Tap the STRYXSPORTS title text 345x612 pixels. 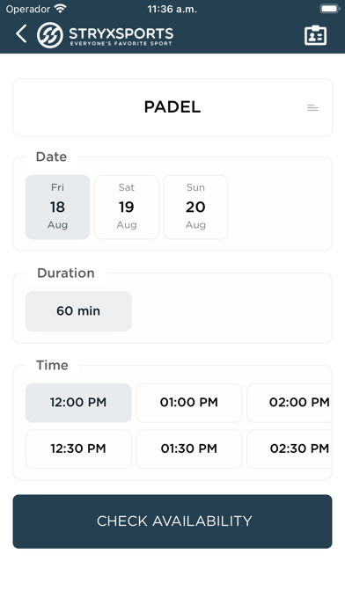click(x=121, y=33)
